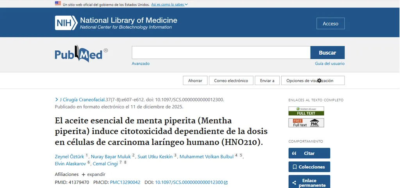Open author Zeynel Öztürk link
This screenshot has height=188, width=400.
tap(70, 156)
